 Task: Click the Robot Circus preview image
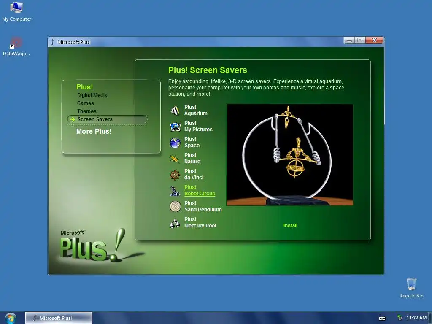point(290,155)
